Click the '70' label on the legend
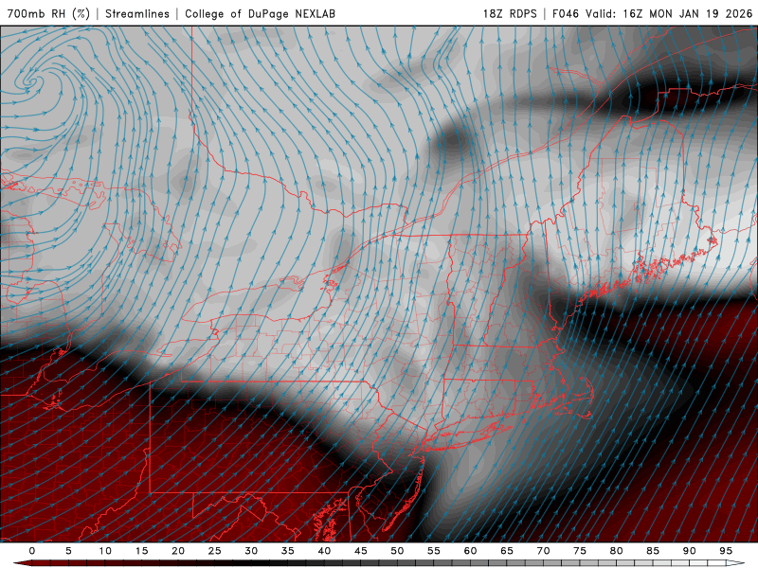This screenshot has width=758, height=568. pos(543,551)
